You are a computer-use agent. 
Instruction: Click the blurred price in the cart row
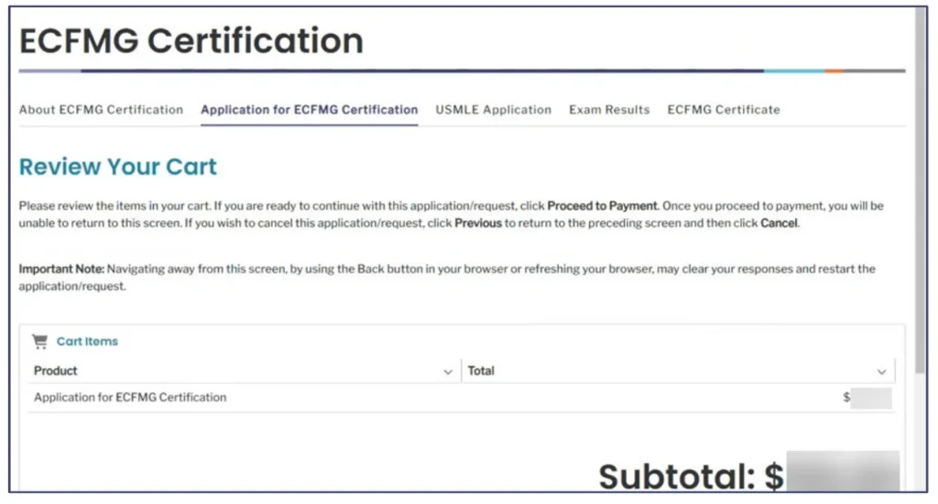point(869,399)
